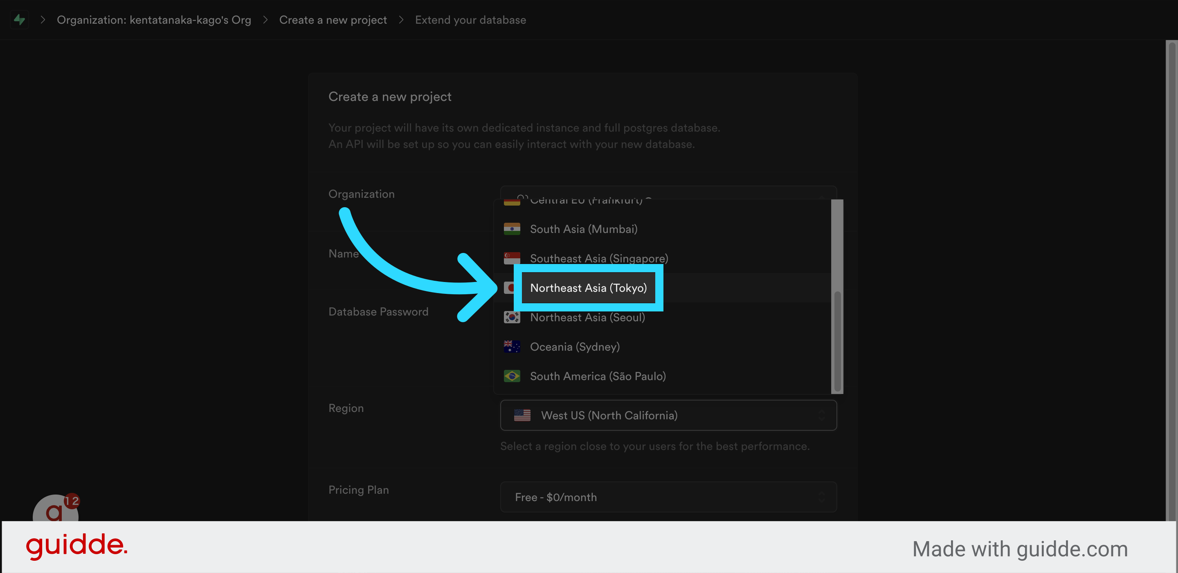The image size is (1178, 573).
Task: Select South Asia (Mumbai) region option
Action: [663, 229]
